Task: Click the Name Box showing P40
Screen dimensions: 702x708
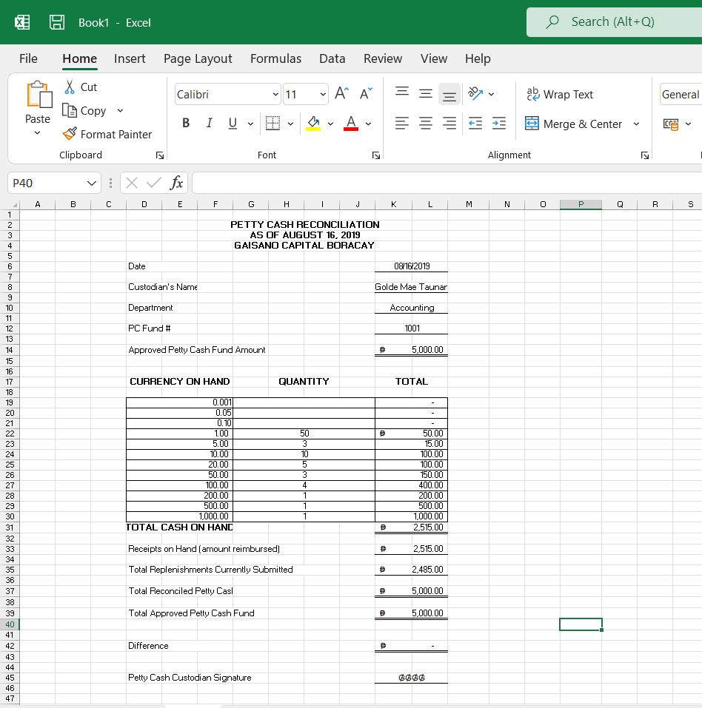Action: point(44,182)
